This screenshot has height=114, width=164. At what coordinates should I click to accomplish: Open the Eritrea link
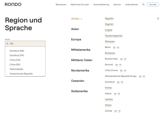(x=108, y=88)
